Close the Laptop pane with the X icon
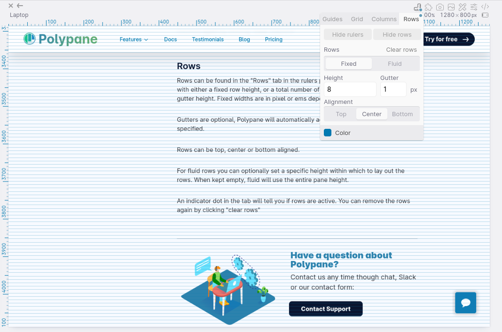 tap(10, 6)
